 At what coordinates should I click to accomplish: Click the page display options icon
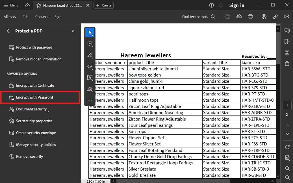click(x=287, y=157)
